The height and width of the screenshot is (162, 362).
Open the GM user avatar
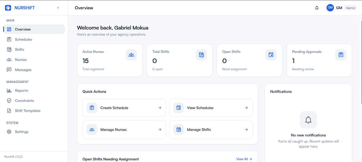[x=330, y=8]
